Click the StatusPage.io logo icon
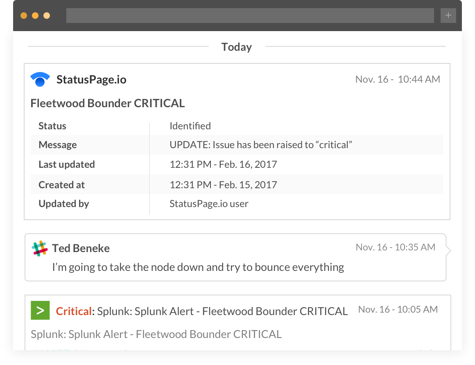This screenshot has width=475, height=365. [x=40, y=79]
